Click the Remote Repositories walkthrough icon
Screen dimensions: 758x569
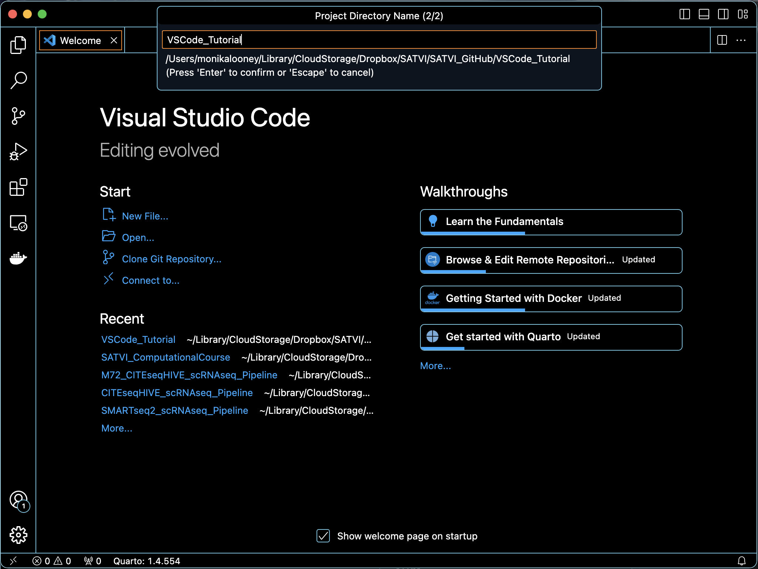click(x=433, y=260)
